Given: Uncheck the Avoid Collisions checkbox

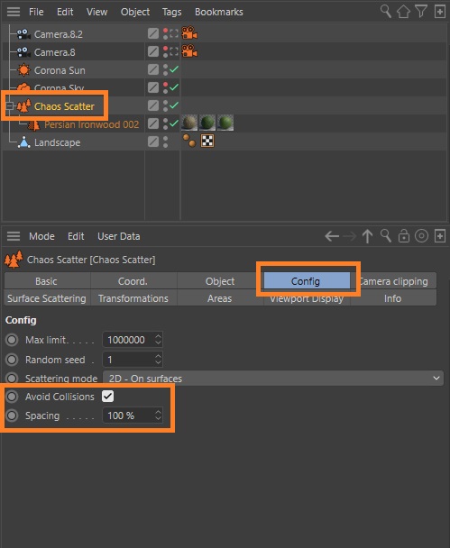Looking at the screenshot, I should 107,397.
